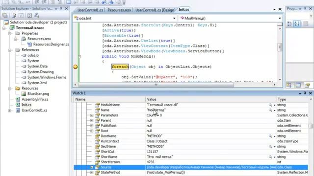Image resolution: width=314 pixels, height=176 pixels.
Task: Click the increase indent toolbar icon
Action: click(44, 2)
